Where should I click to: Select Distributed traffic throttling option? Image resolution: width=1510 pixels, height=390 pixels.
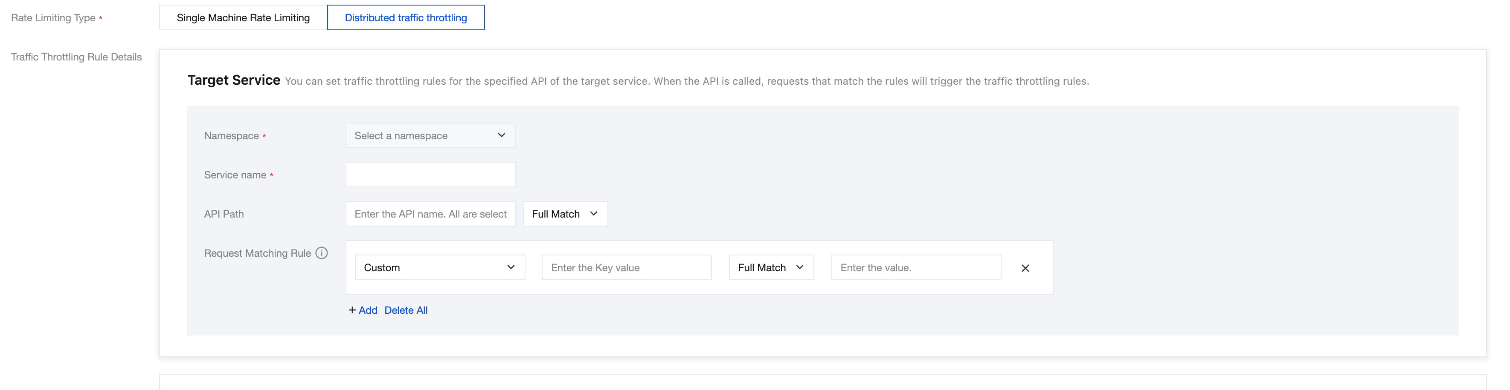tap(406, 17)
